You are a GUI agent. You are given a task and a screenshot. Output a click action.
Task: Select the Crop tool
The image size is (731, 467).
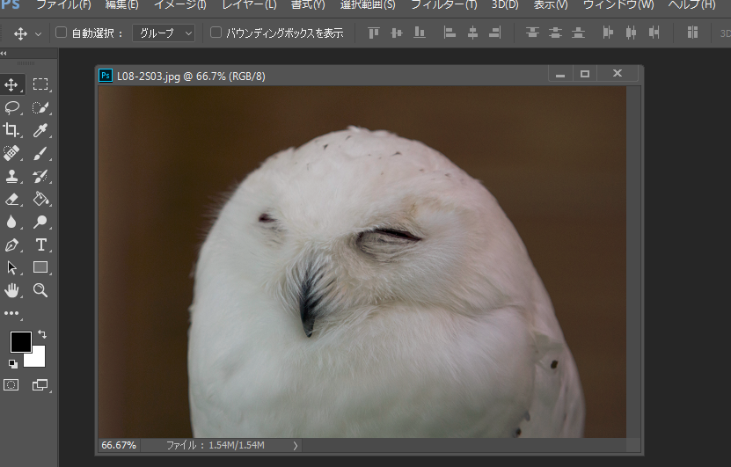click(12, 130)
